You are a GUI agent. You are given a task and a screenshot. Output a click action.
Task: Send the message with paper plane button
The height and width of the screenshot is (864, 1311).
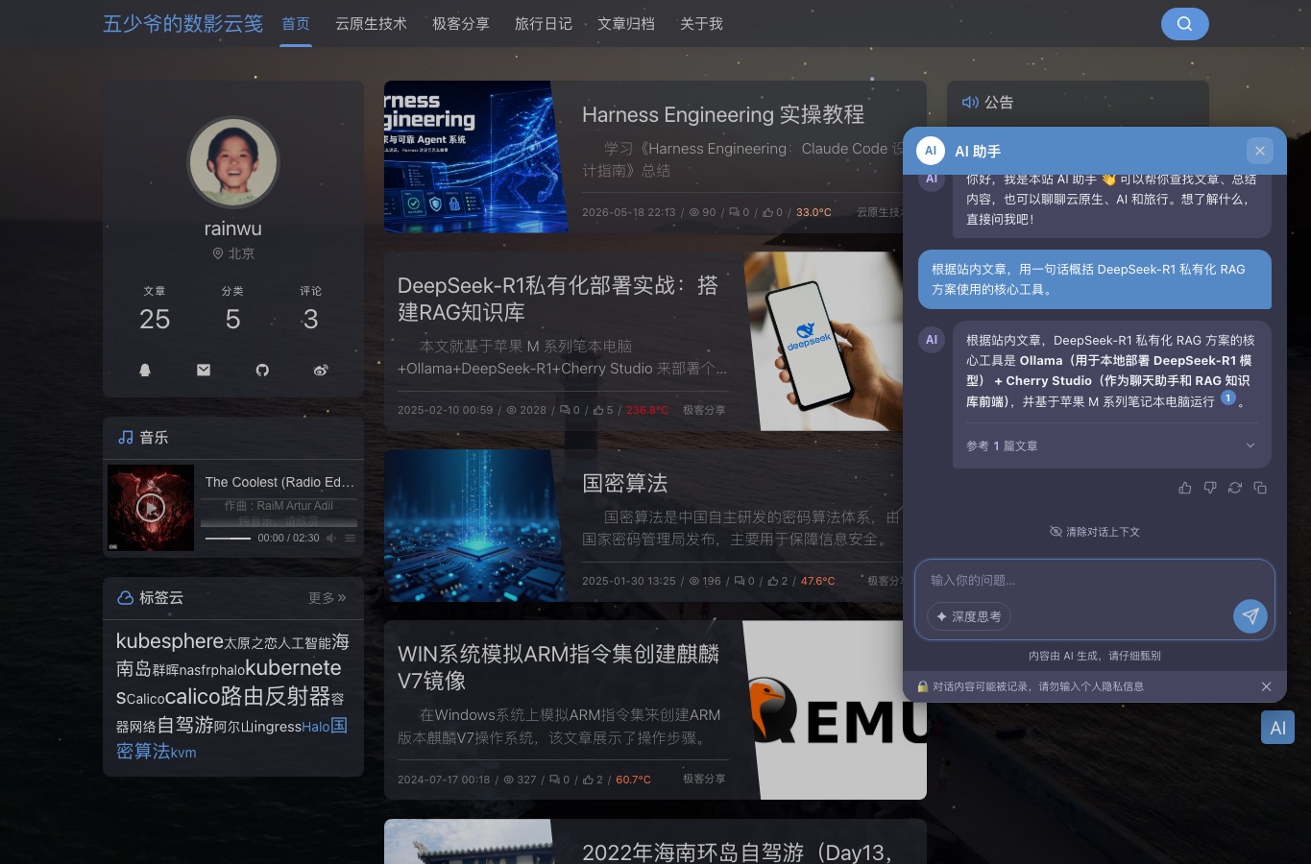click(1250, 616)
